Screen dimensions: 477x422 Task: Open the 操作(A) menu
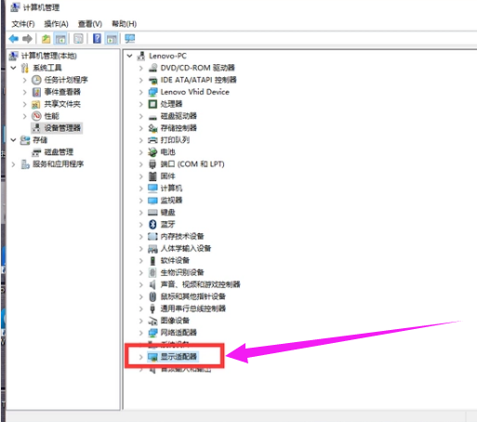click(x=56, y=24)
